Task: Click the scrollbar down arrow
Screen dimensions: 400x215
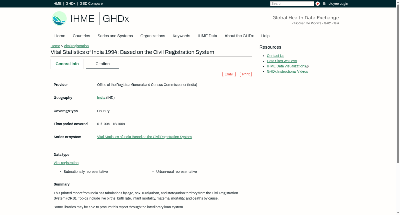Action: coord(398,213)
